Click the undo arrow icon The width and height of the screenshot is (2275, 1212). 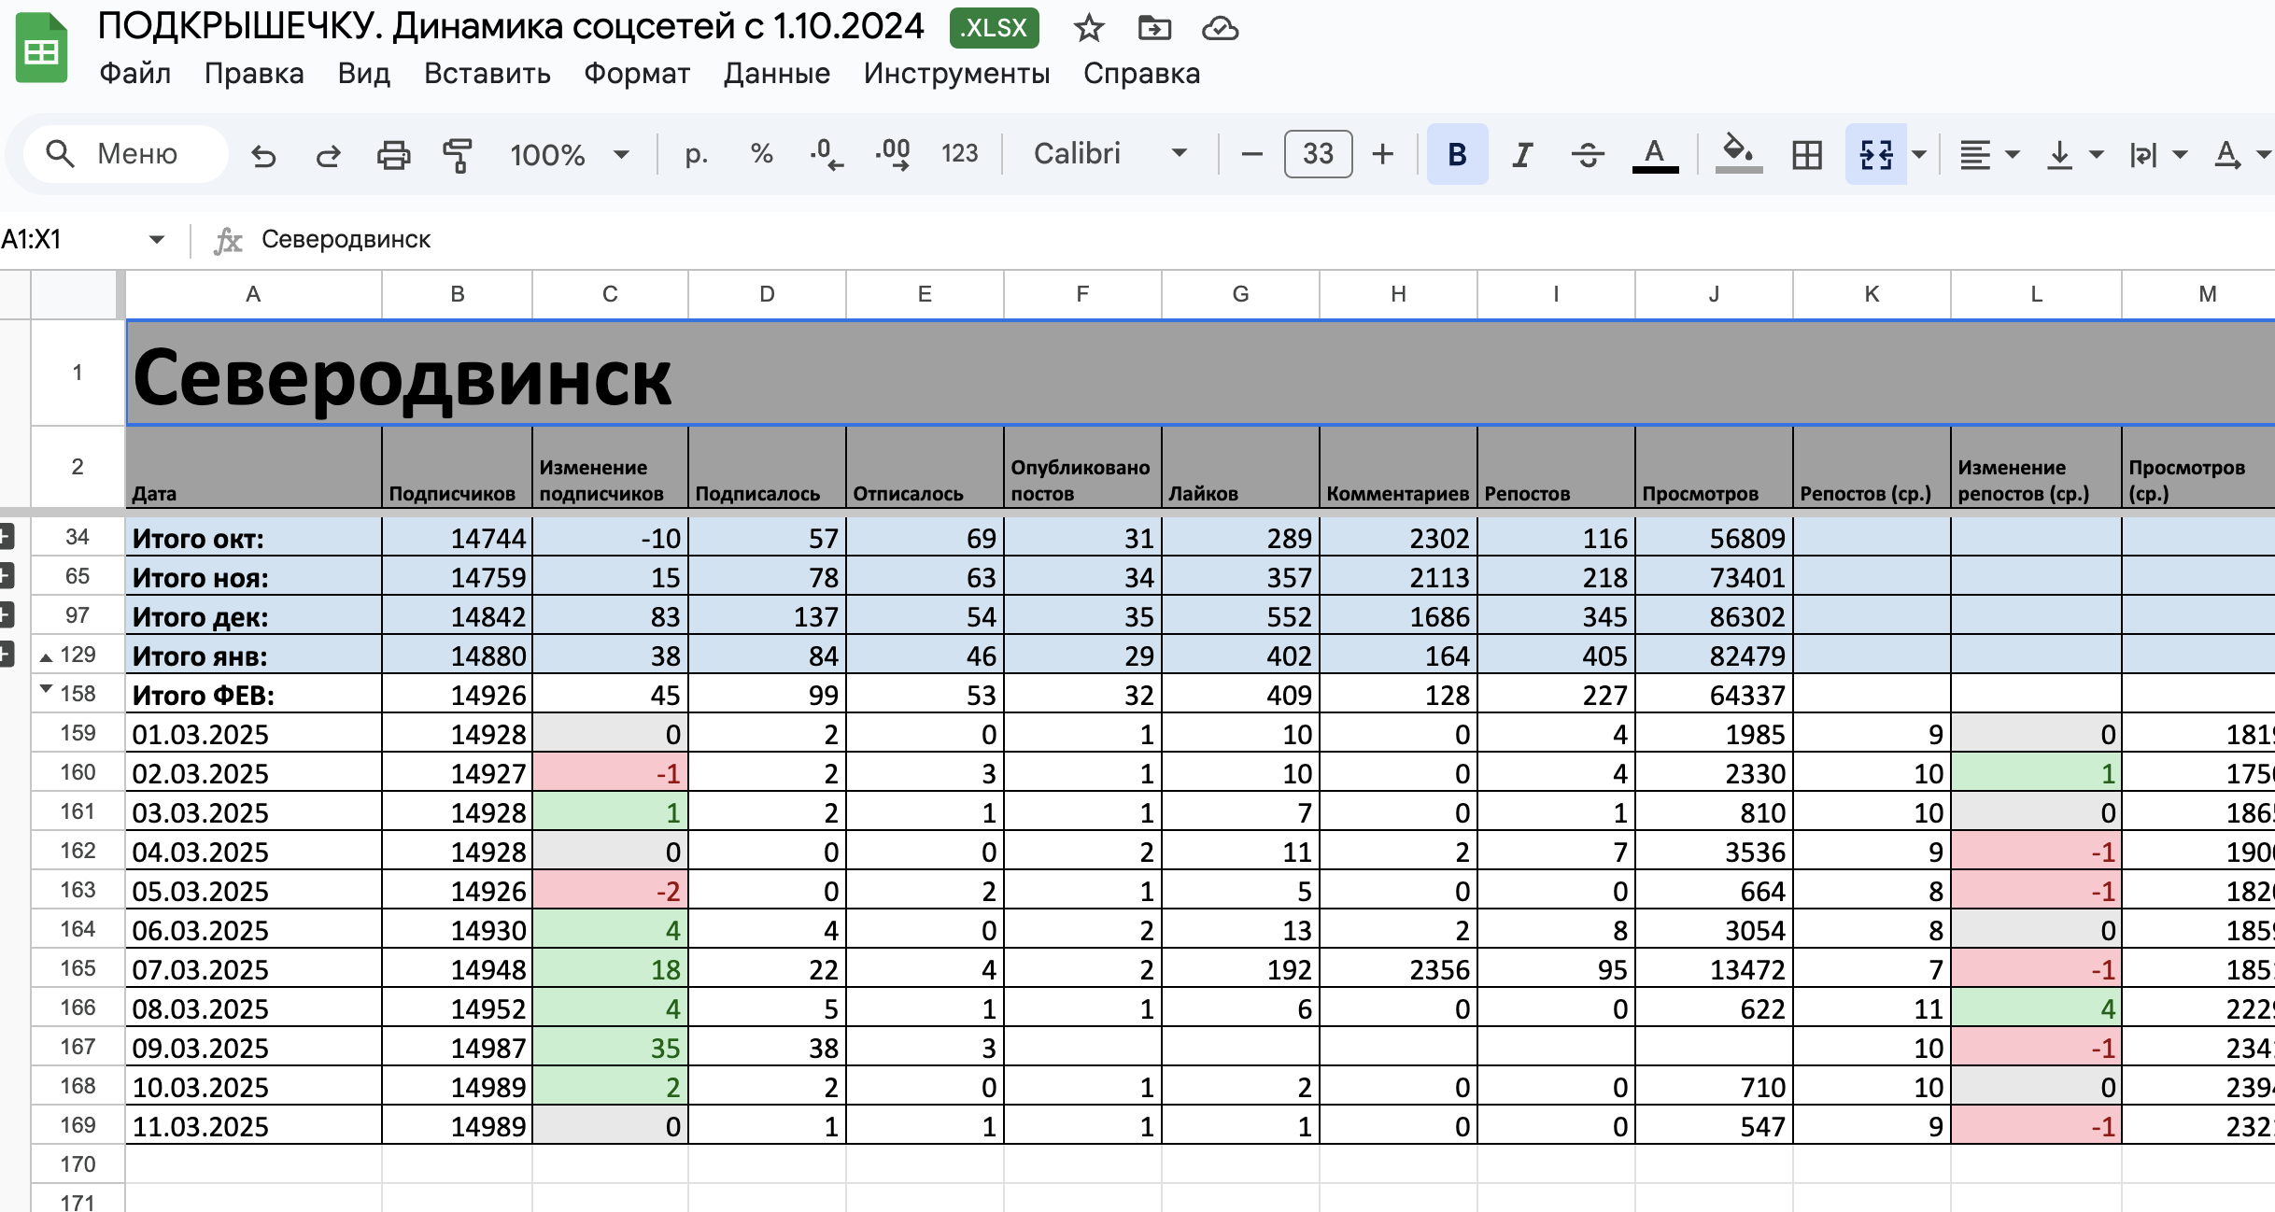click(x=264, y=155)
